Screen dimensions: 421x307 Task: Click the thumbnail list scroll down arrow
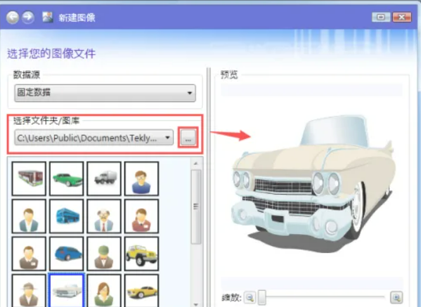[x=196, y=304]
